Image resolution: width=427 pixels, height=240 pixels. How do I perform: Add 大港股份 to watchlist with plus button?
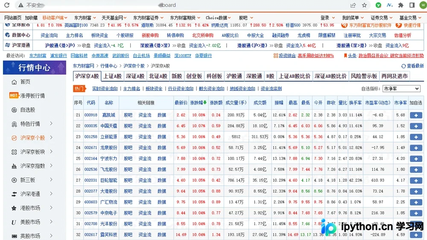[416, 191]
